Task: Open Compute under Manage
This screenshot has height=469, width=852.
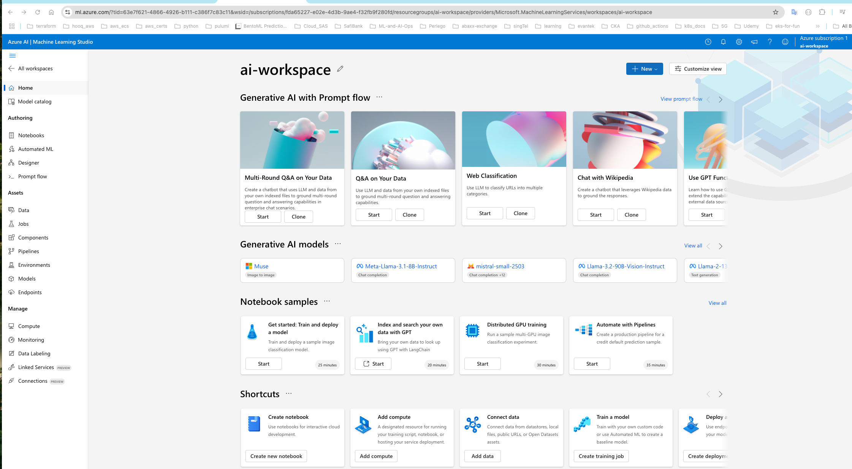Action: (45, 326)
